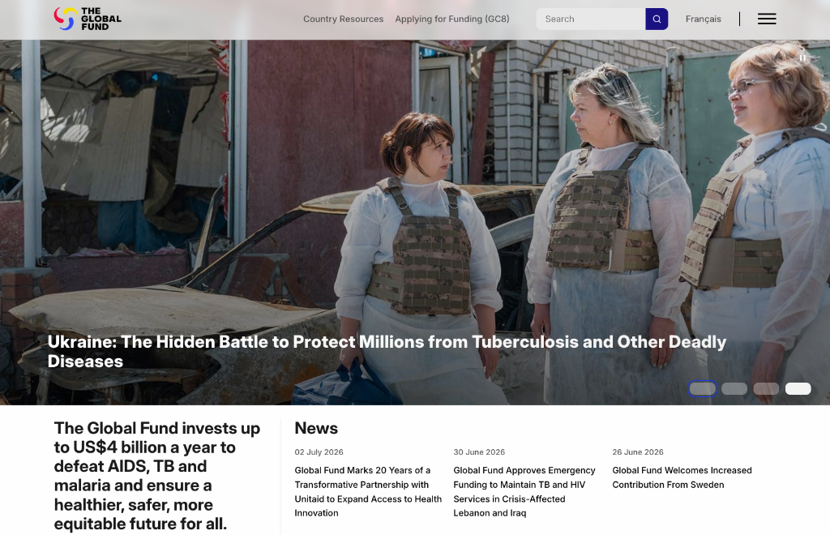Click the date 26 June 2026
Viewport: 830px width, 535px height.
(x=638, y=452)
